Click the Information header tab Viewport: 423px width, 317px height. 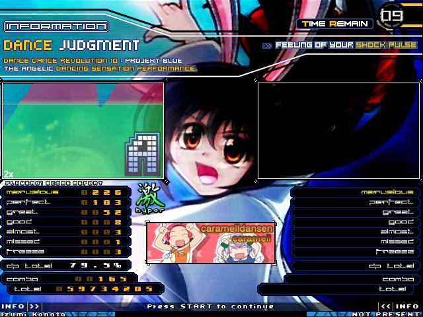click(55, 26)
